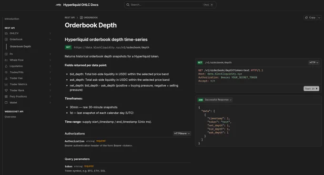Click the orderbook depth endpoint URL
Viewport: 324px width, 175px height.
pyautogui.click(x=111, y=48)
